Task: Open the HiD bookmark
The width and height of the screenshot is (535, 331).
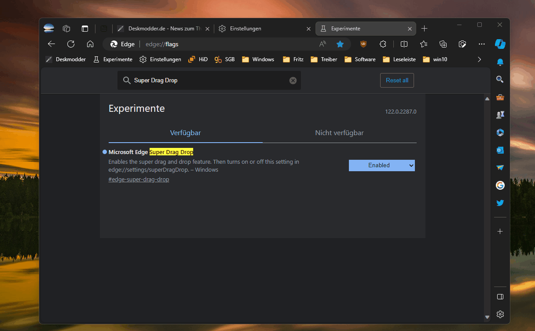Action: coord(198,59)
